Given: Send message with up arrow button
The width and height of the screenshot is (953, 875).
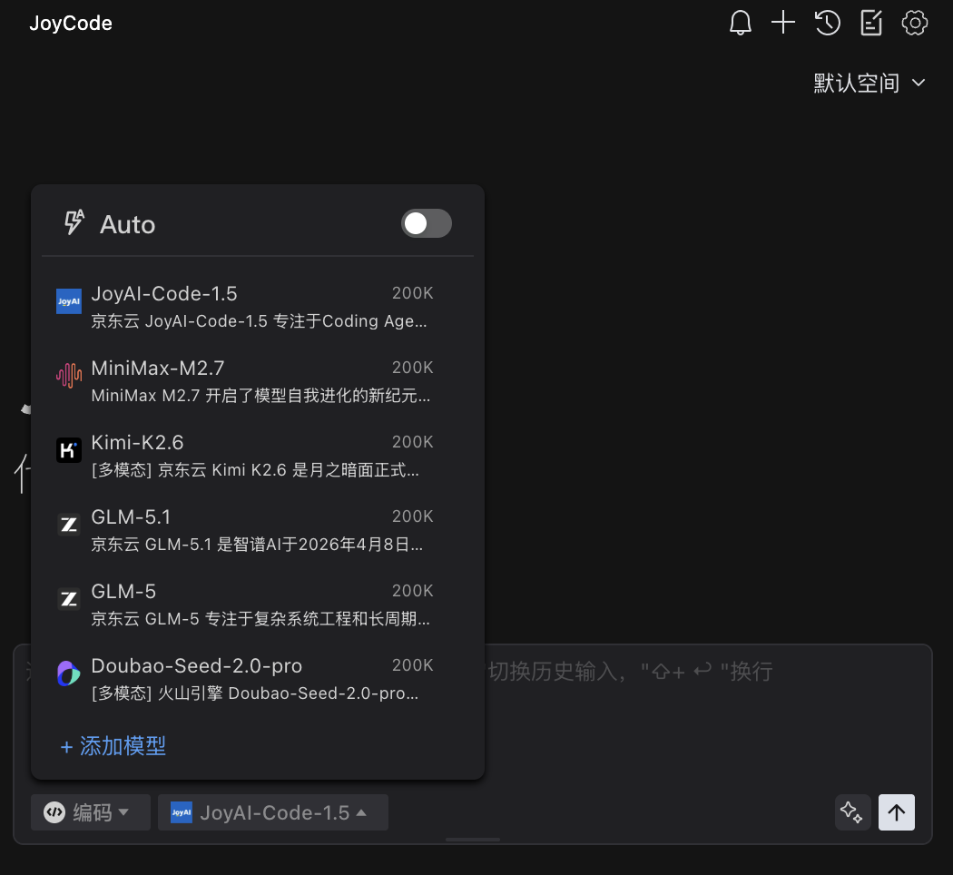Looking at the screenshot, I should 897,812.
